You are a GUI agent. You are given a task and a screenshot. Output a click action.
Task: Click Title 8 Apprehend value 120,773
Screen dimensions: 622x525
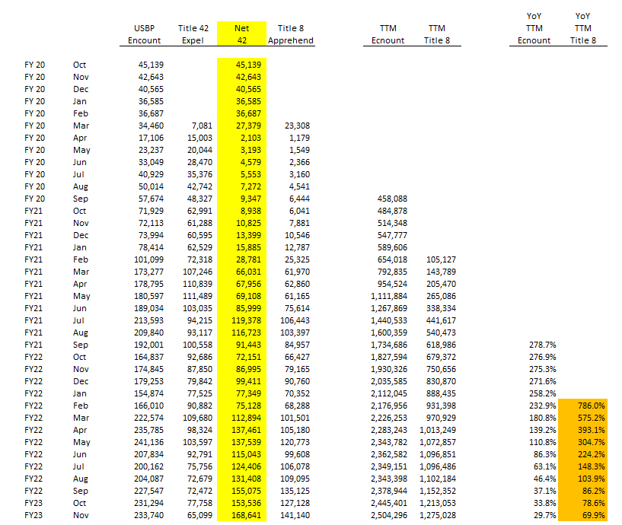(x=295, y=442)
